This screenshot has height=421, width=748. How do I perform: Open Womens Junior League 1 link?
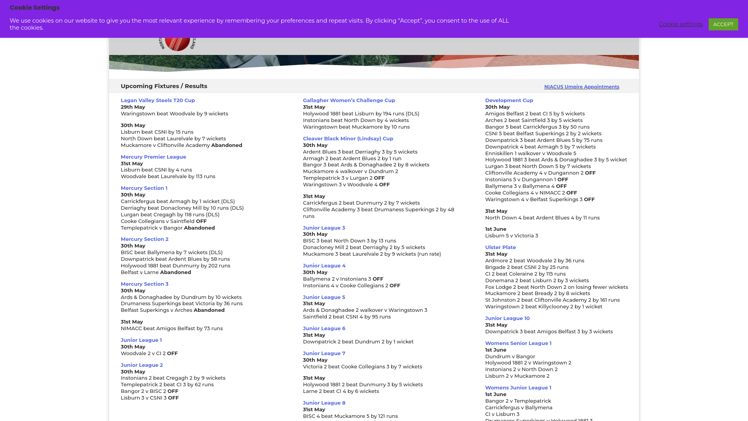click(518, 388)
